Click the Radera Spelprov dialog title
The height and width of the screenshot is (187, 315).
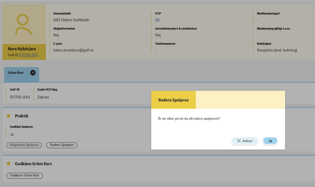(174, 100)
